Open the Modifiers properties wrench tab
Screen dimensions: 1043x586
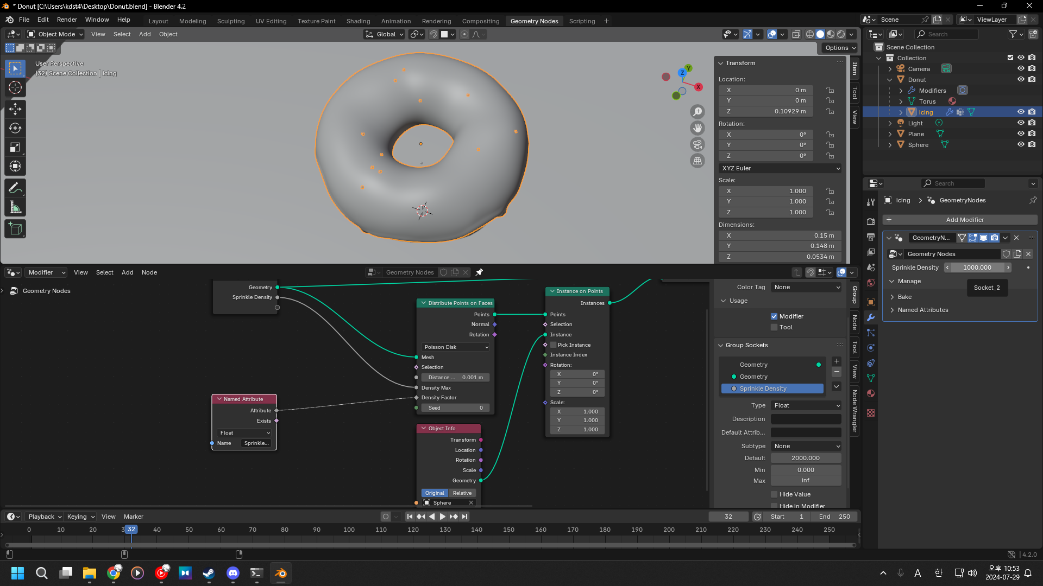[x=871, y=317]
